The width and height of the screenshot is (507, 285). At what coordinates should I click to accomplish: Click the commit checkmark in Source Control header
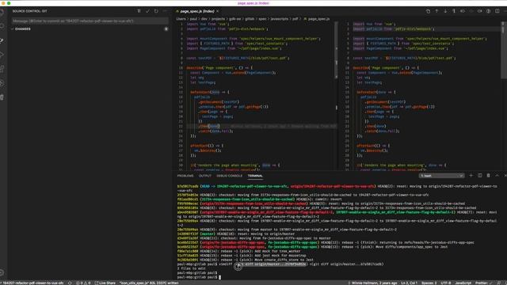tap(147, 11)
